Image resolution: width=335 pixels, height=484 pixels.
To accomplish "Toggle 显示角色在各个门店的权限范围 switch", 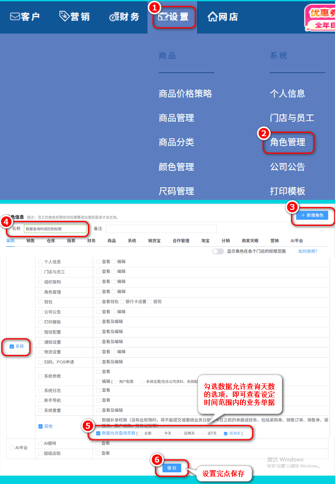I will 218,251.
